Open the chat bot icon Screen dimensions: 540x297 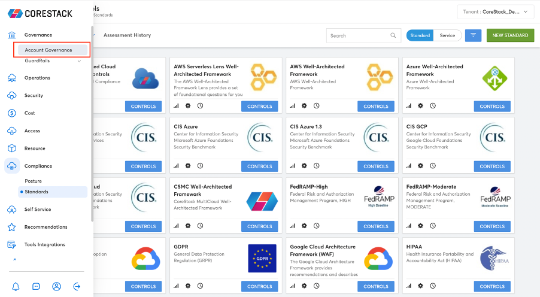(x=36, y=286)
